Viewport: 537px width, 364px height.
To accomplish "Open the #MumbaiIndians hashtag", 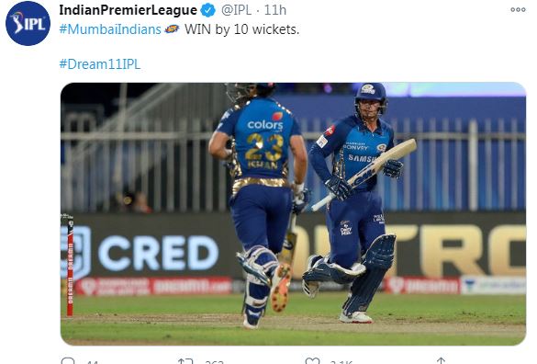I will 110,29.
